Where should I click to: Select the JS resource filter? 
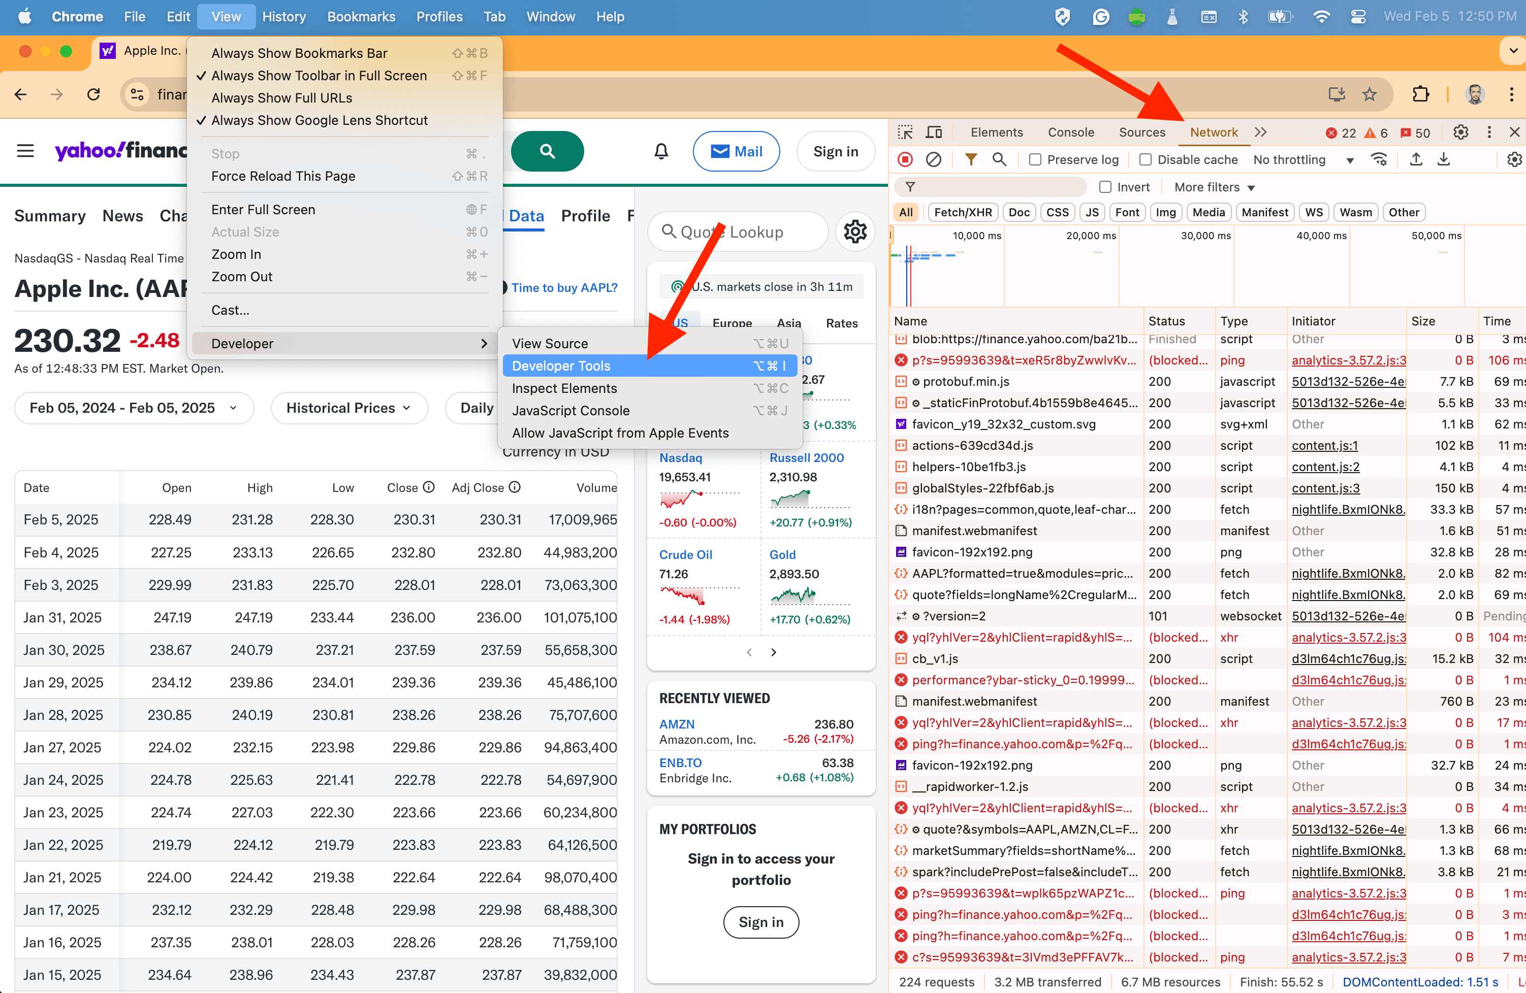click(1092, 213)
